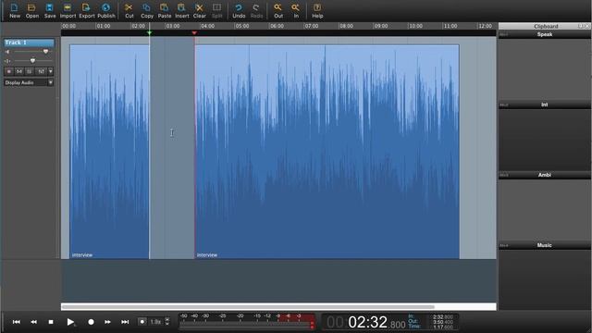The image size is (592, 333).
Task: Click the Publish toolbar icon
Action: 106,10
